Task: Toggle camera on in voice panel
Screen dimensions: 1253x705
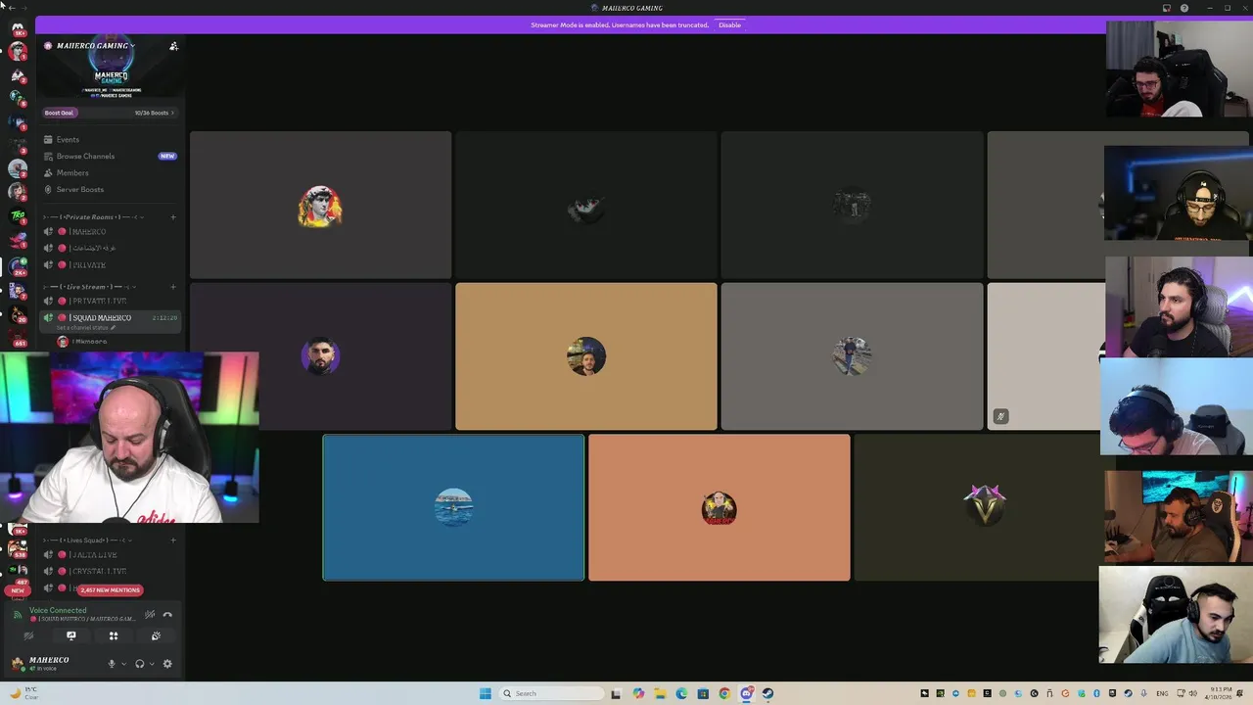Action: pos(28,636)
